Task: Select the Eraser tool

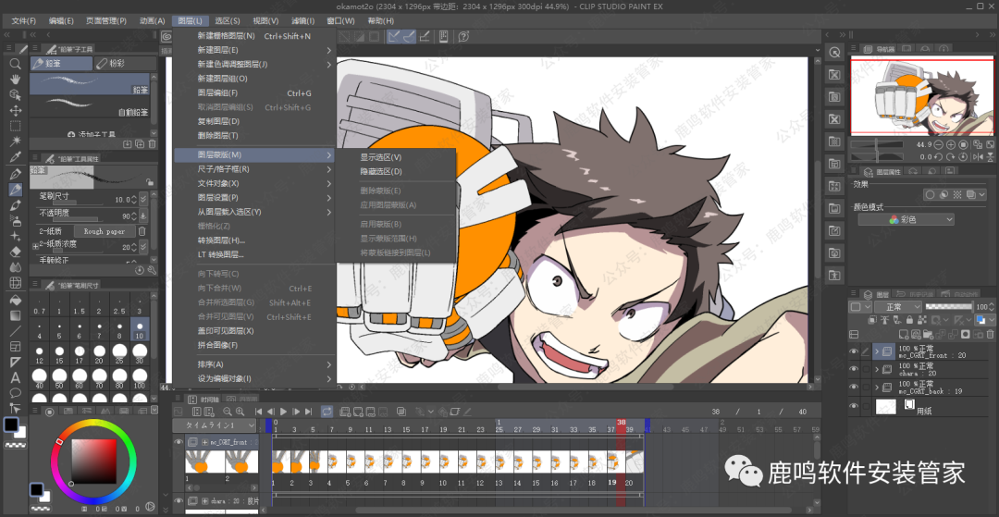Action: 15,251
